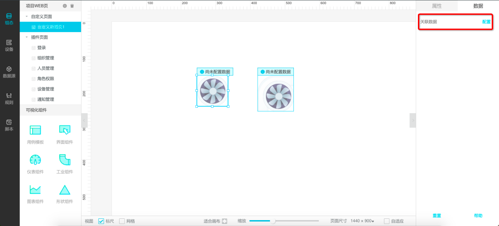
Task: Switch to the 属性 tab
Action: pyautogui.click(x=437, y=6)
